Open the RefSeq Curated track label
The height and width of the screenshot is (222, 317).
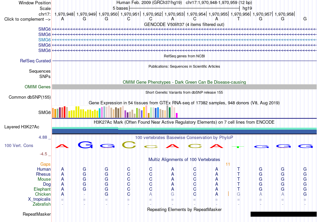click(35, 61)
